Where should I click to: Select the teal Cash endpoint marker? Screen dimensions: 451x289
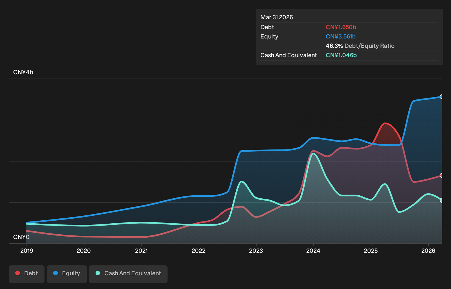[442, 200]
